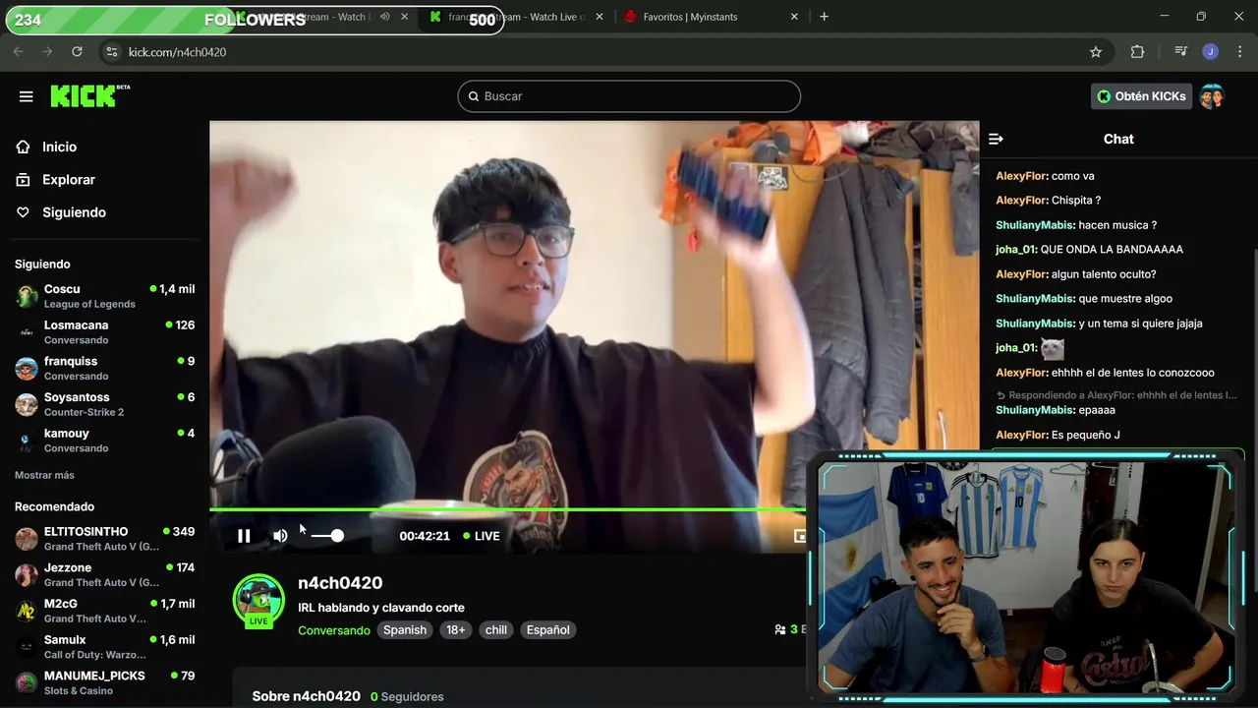Image resolution: width=1258 pixels, height=708 pixels.
Task: Reload the page in the browser
Action: [x=77, y=52]
